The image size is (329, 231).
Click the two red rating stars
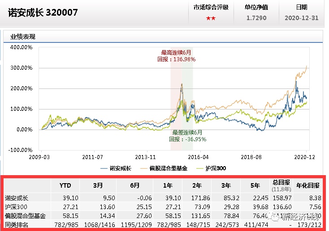(x=211, y=18)
